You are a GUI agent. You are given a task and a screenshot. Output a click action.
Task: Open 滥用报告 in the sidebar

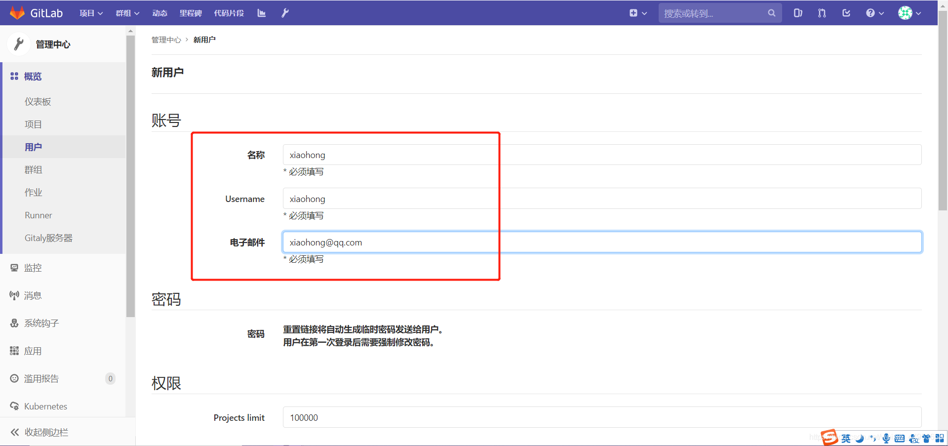[41, 378]
